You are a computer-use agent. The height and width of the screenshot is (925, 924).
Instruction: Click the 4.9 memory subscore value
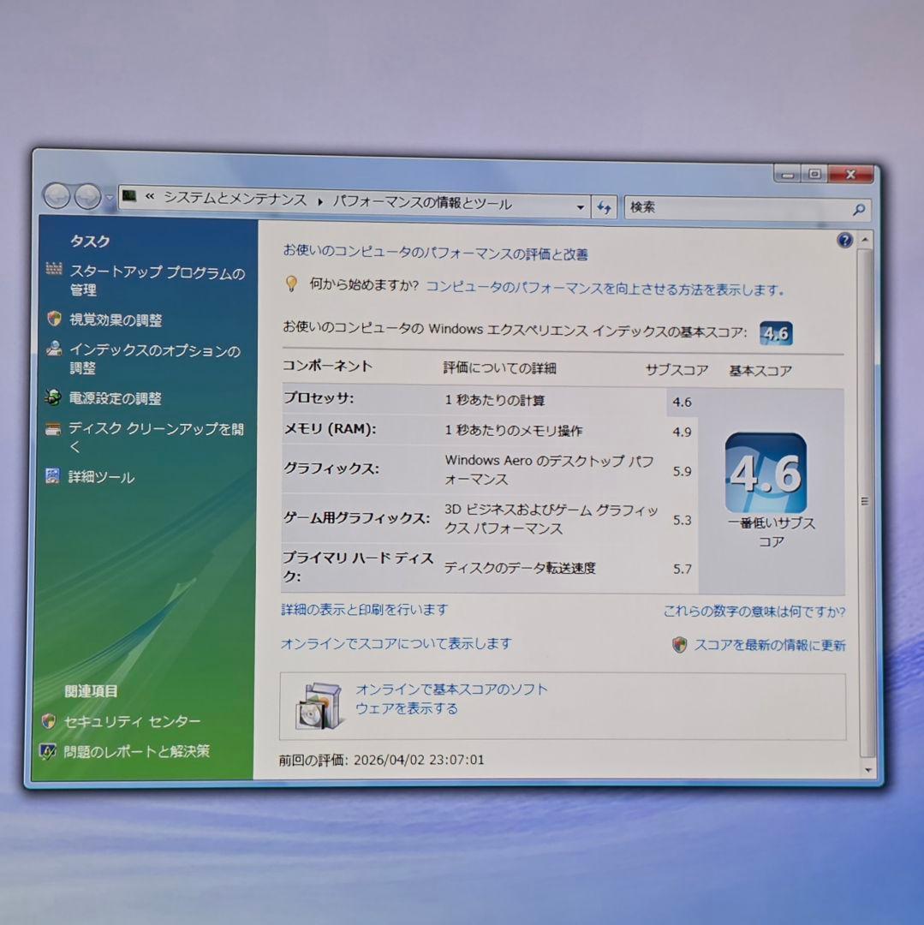tap(683, 432)
